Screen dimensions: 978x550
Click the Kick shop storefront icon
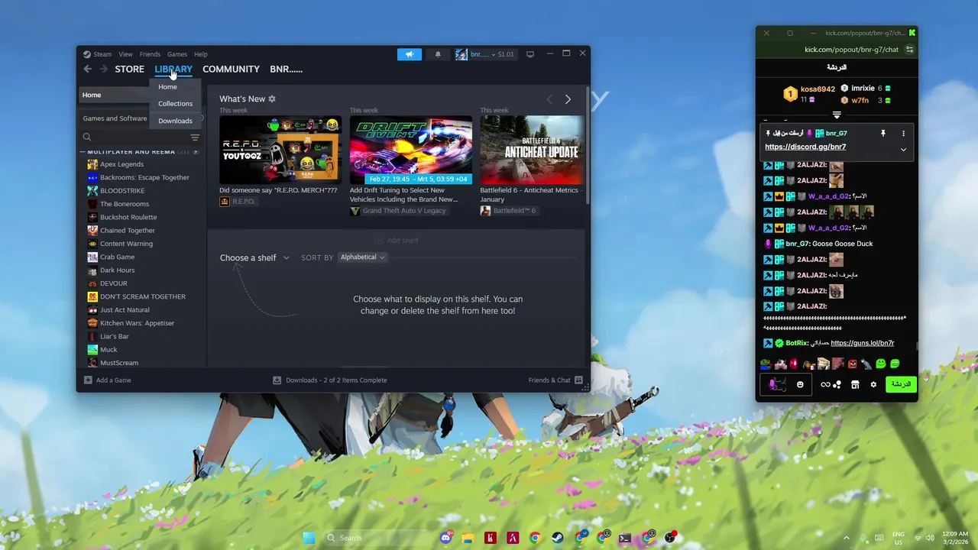pos(855,384)
